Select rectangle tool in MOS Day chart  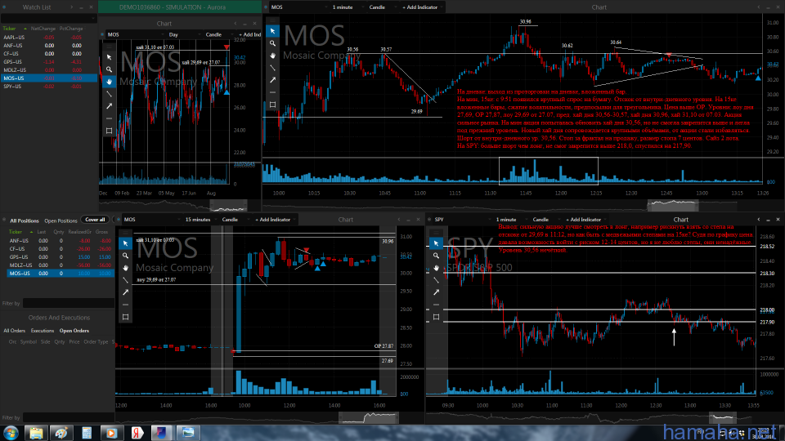(x=109, y=131)
